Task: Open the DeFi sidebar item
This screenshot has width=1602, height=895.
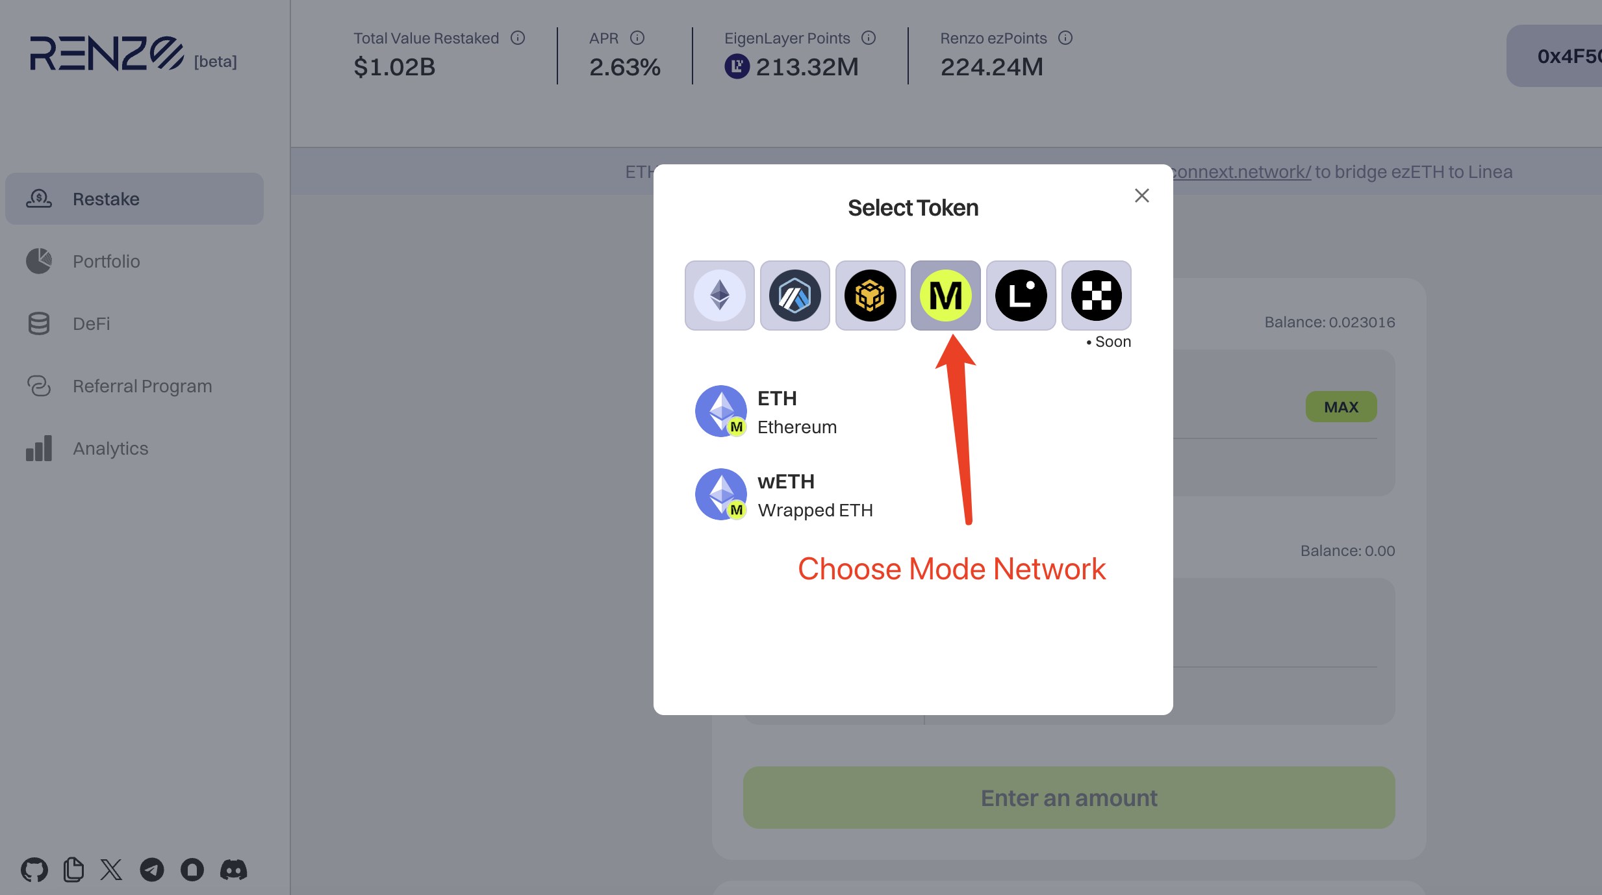Action: pos(91,323)
